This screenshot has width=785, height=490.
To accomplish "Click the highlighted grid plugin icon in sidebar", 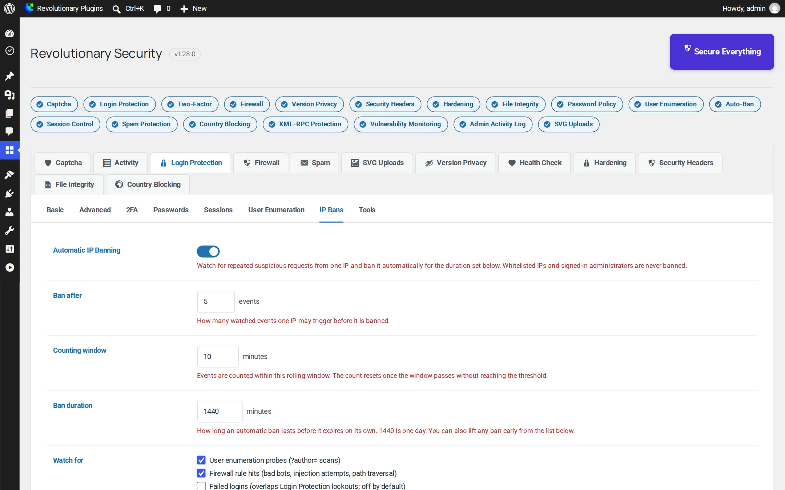I will [x=9, y=150].
